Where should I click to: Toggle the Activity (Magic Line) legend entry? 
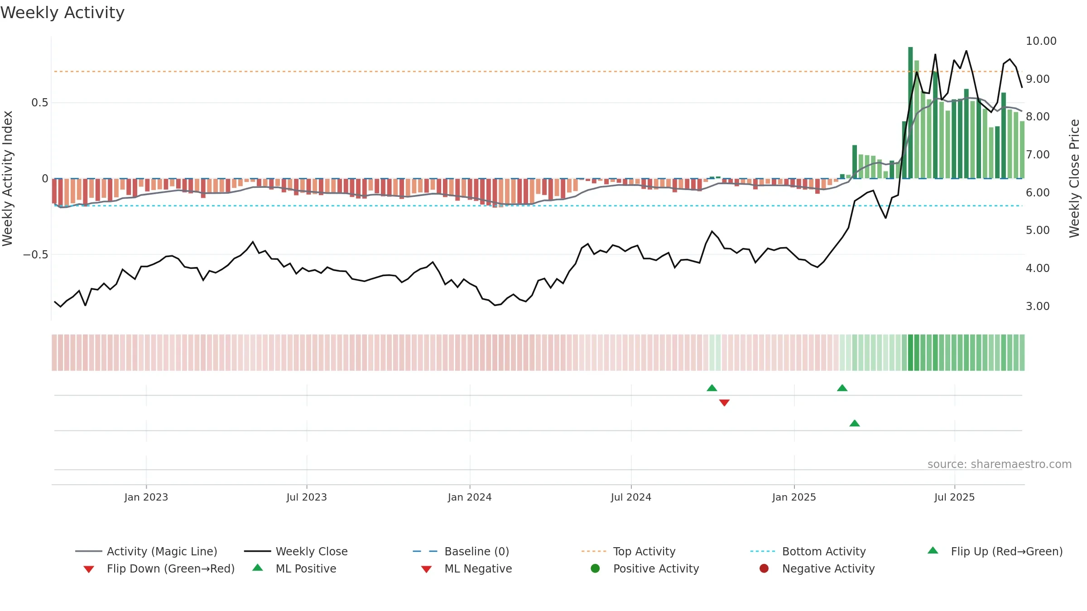click(146, 551)
